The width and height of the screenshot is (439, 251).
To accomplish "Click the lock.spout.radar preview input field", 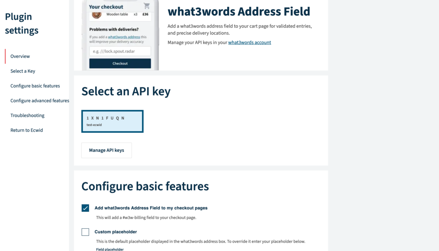I will click(120, 51).
